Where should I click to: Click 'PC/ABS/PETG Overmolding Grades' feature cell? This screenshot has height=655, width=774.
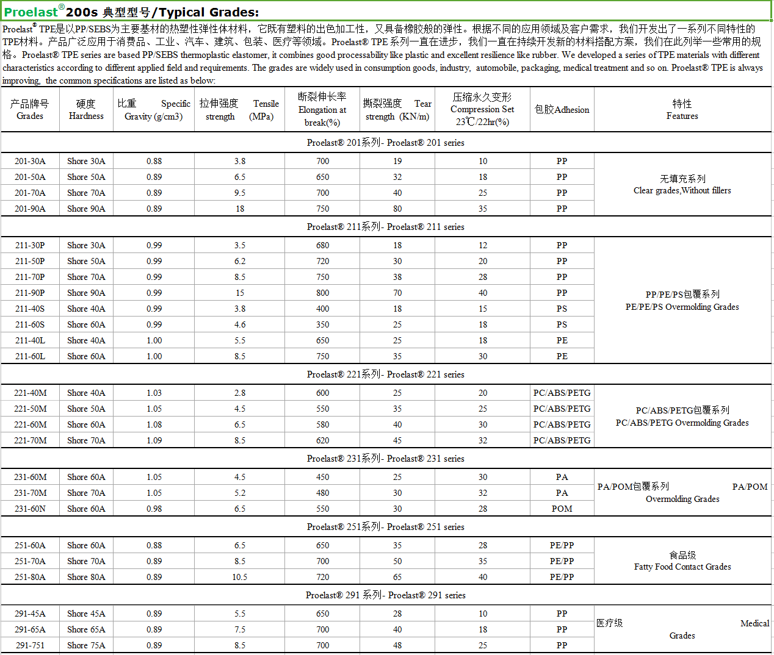682,416
